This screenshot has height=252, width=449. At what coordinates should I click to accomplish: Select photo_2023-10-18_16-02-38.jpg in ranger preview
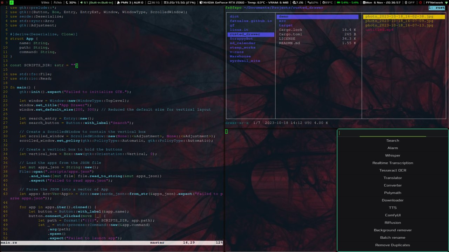[x=404, y=16]
